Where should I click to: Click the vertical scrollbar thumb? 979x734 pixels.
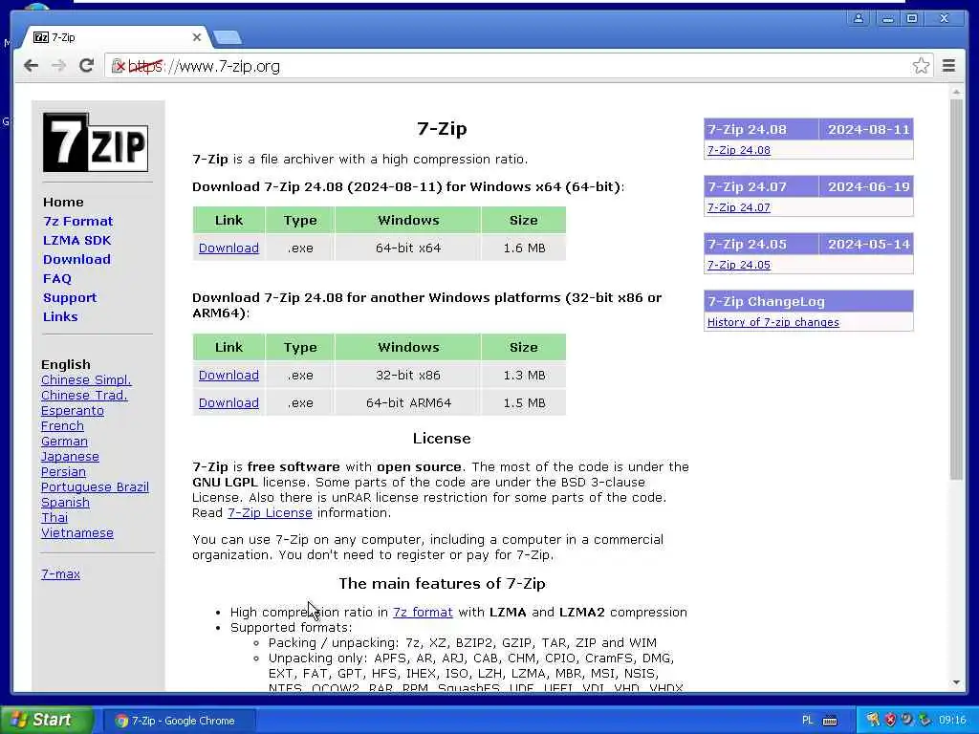[956, 289]
